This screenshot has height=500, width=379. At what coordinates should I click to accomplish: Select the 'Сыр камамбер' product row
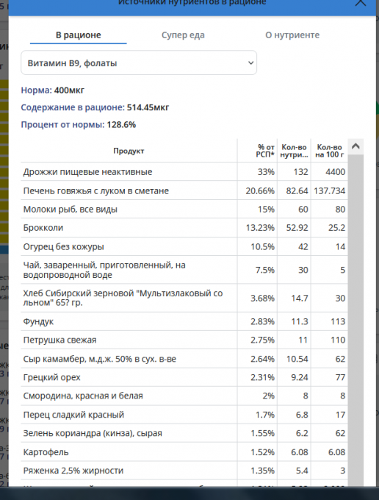tap(184, 359)
